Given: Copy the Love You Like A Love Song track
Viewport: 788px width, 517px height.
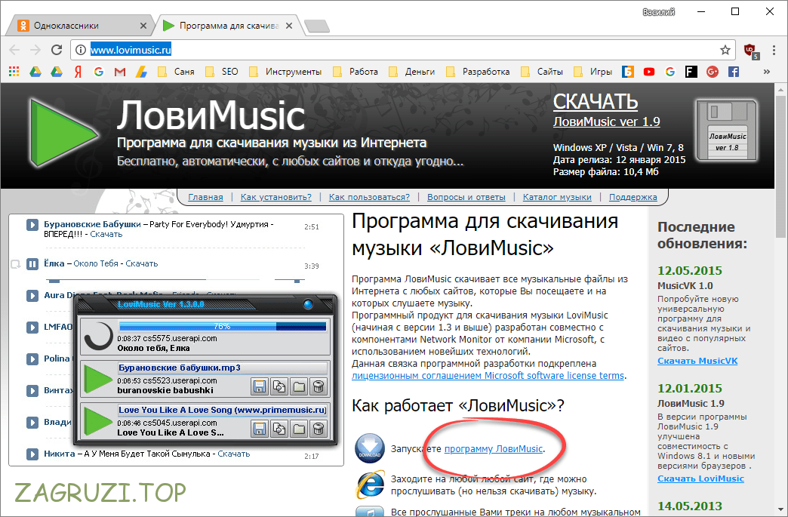Looking at the screenshot, I should 279,429.
